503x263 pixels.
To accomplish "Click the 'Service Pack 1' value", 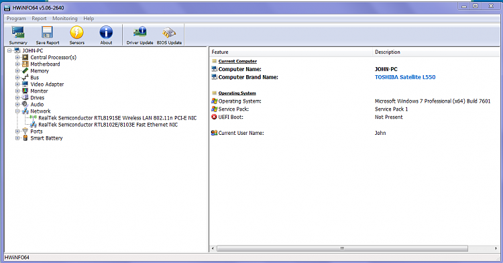I will click(392, 109).
